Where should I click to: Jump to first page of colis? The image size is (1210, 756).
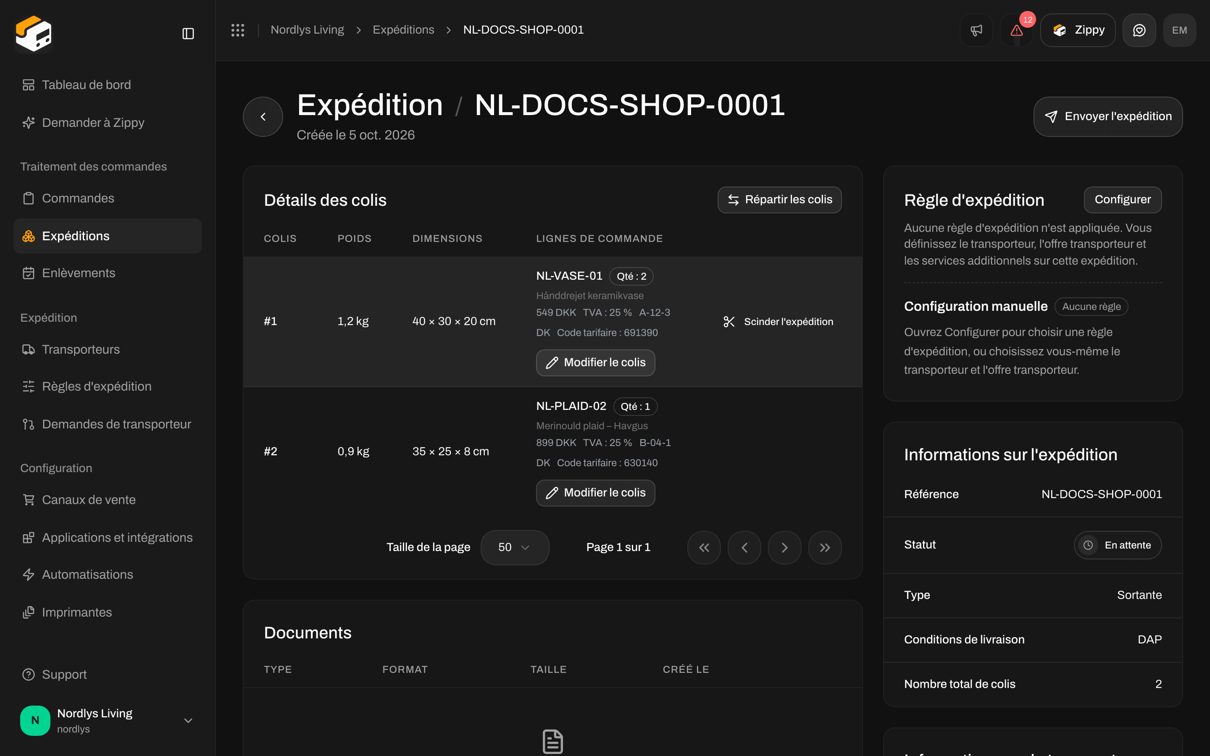[x=704, y=548]
